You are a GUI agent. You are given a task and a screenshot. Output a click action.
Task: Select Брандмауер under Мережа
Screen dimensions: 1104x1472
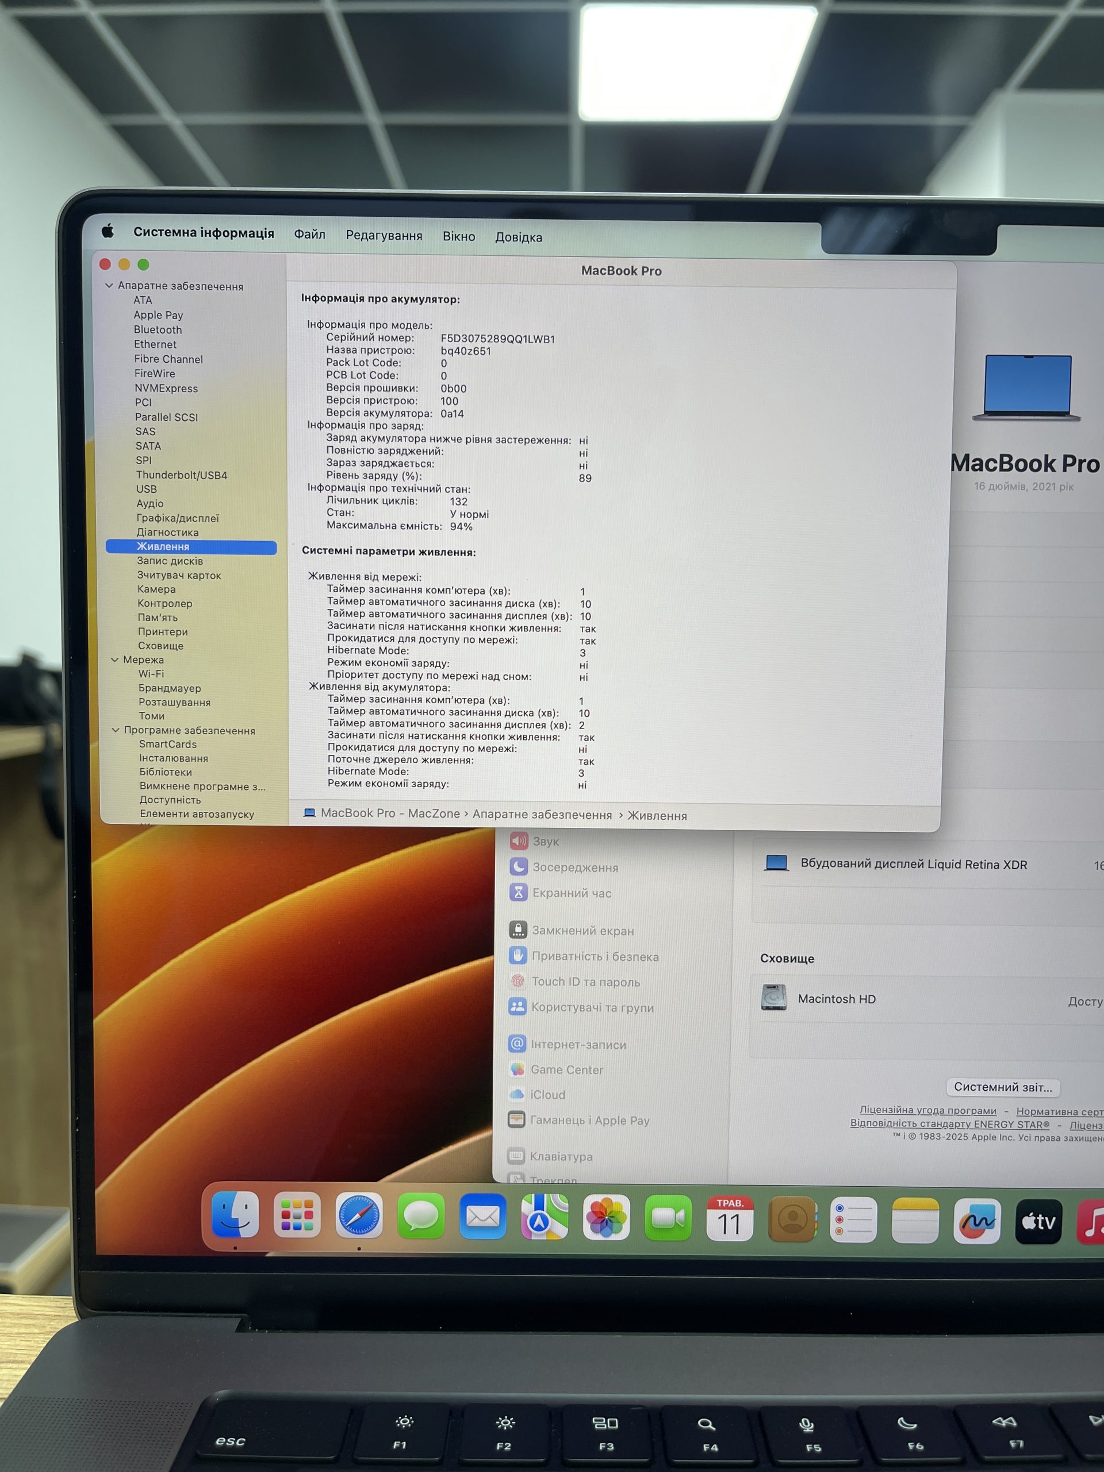(170, 688)
